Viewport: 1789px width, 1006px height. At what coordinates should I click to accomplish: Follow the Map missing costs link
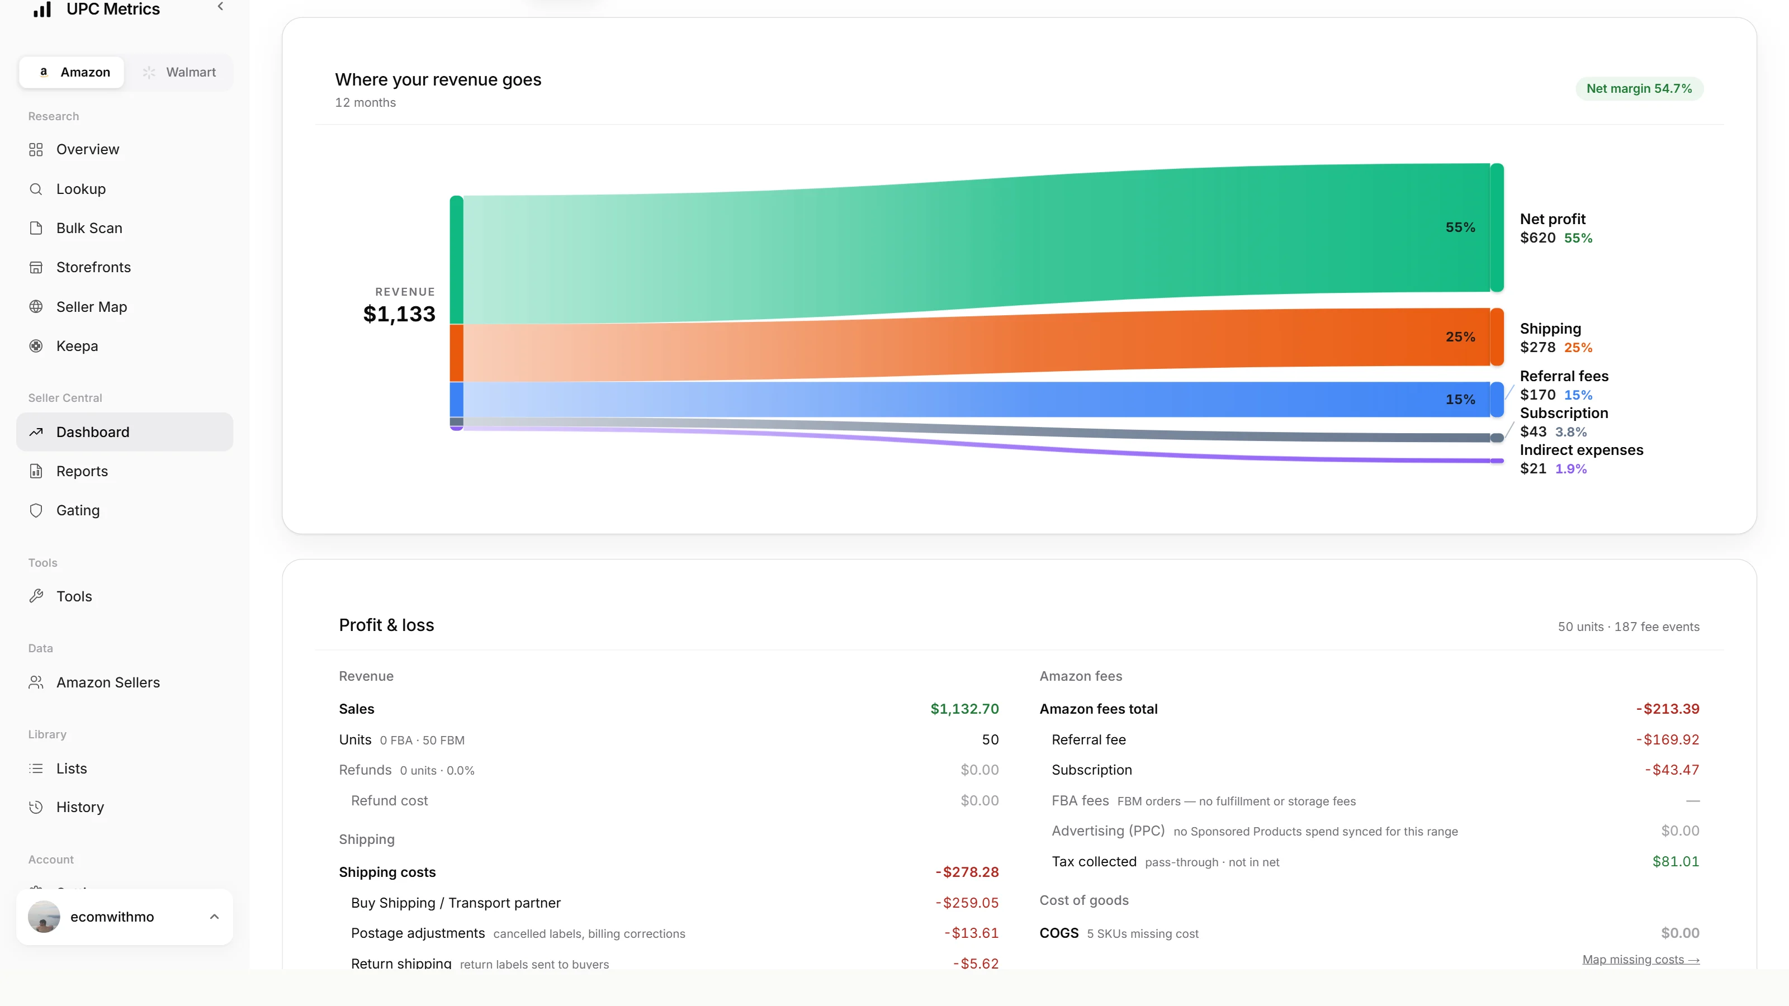[x=1640, y=960]
